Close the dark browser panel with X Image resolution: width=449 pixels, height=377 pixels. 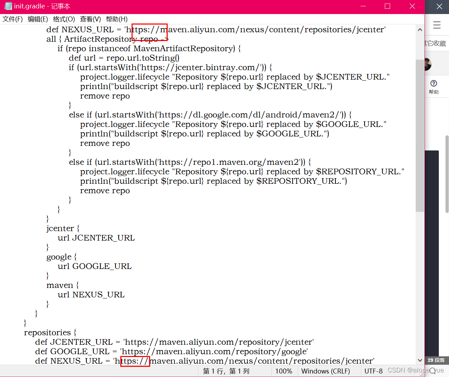tap(439, 6)
